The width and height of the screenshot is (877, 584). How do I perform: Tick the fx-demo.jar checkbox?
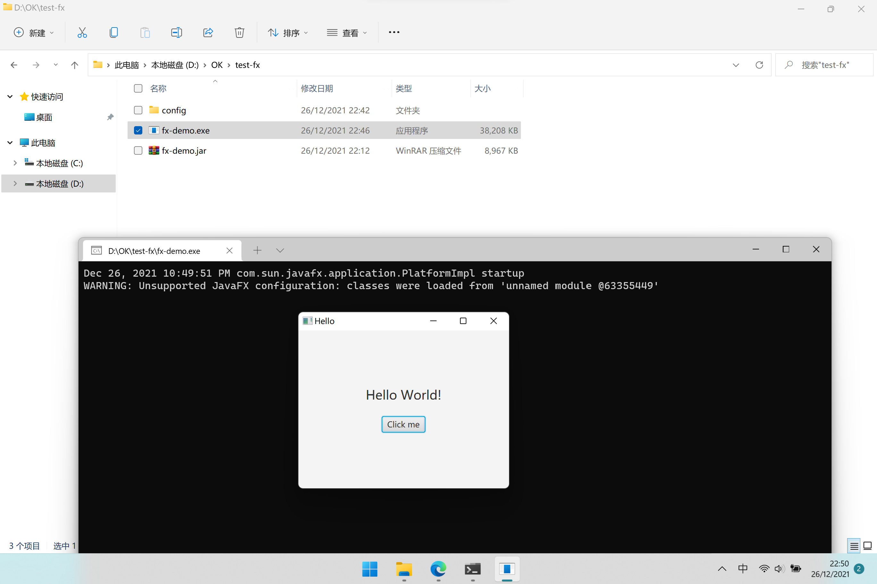[x=138, y=150]
